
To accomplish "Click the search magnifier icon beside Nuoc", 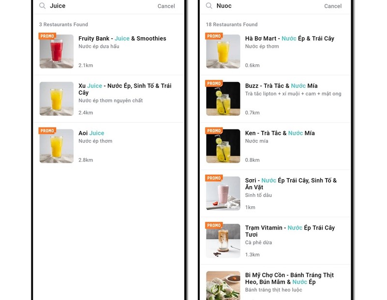I will 209,6.
